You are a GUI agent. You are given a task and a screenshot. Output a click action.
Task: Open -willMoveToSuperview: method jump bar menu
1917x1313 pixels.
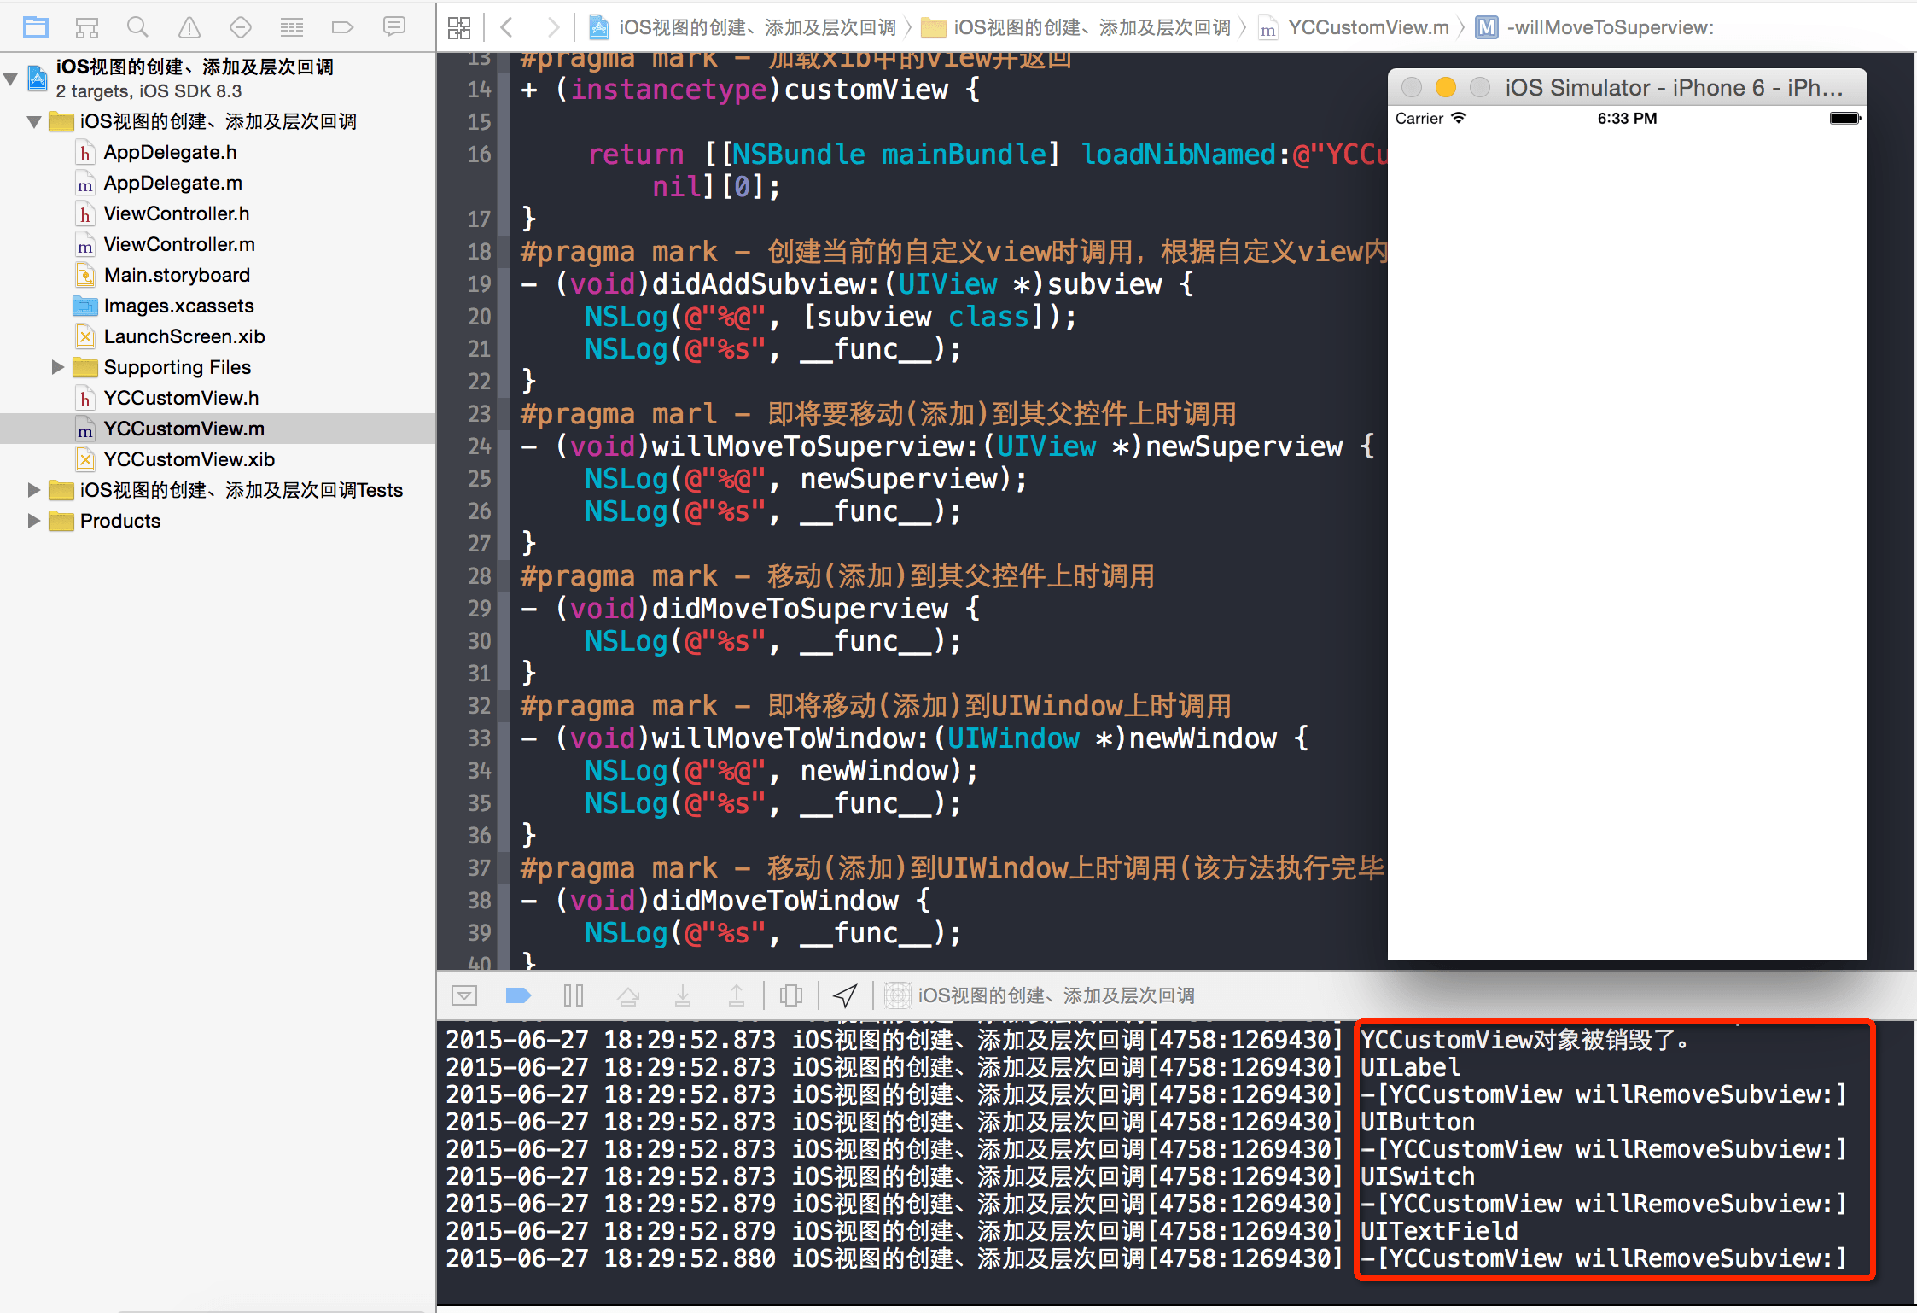[1610, 27]
